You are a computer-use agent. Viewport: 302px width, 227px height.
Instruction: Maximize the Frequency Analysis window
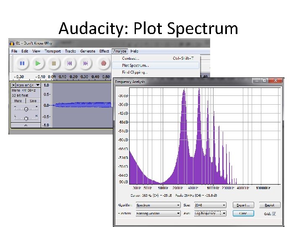pyautogui.click(x=264, y=80)
